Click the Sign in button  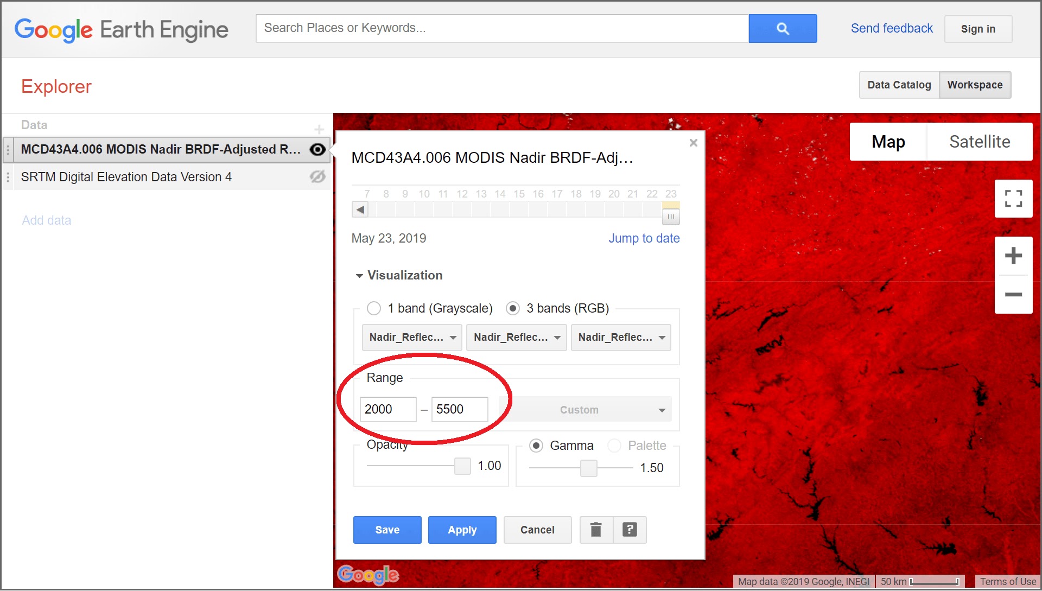[978, 29]
